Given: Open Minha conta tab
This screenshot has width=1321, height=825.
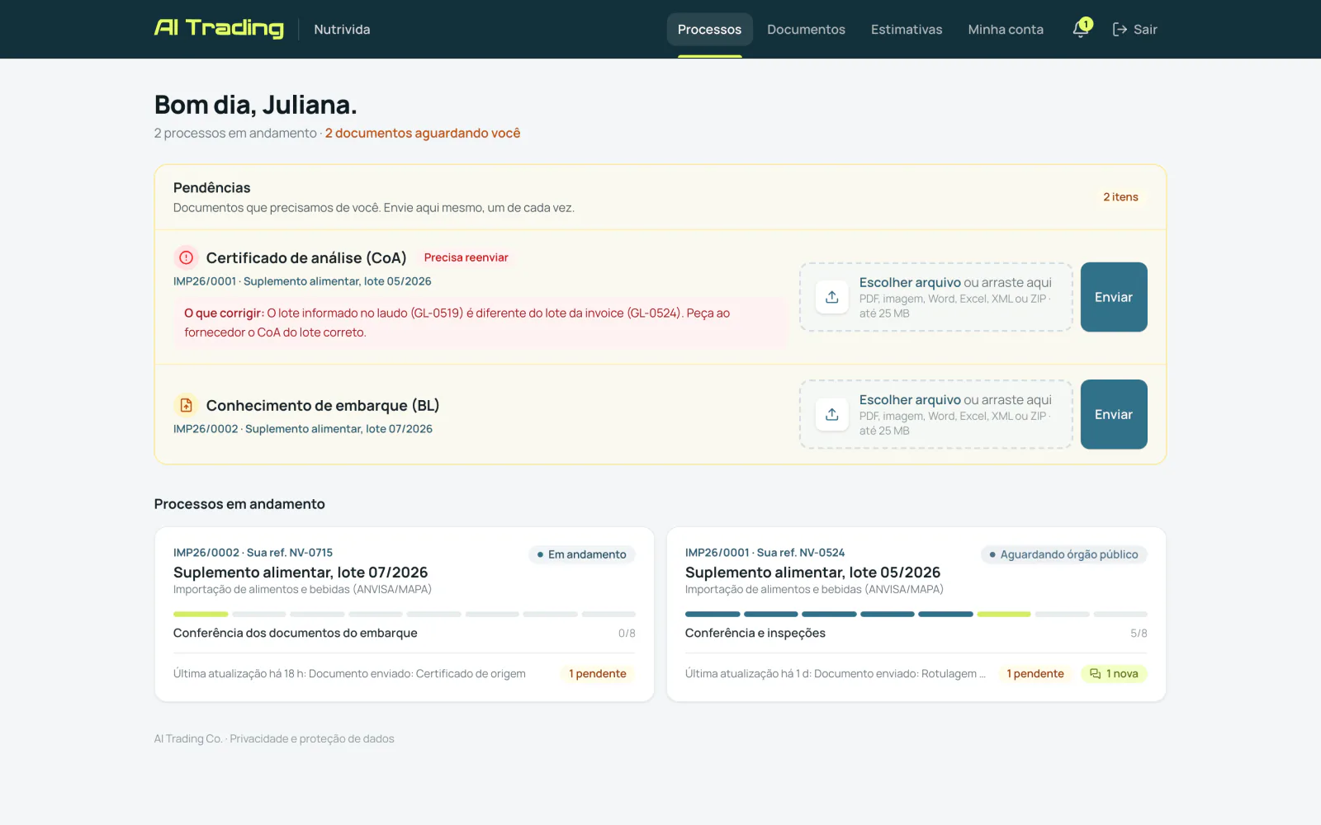Looking at the screenshot, I should click(1006, 30).
